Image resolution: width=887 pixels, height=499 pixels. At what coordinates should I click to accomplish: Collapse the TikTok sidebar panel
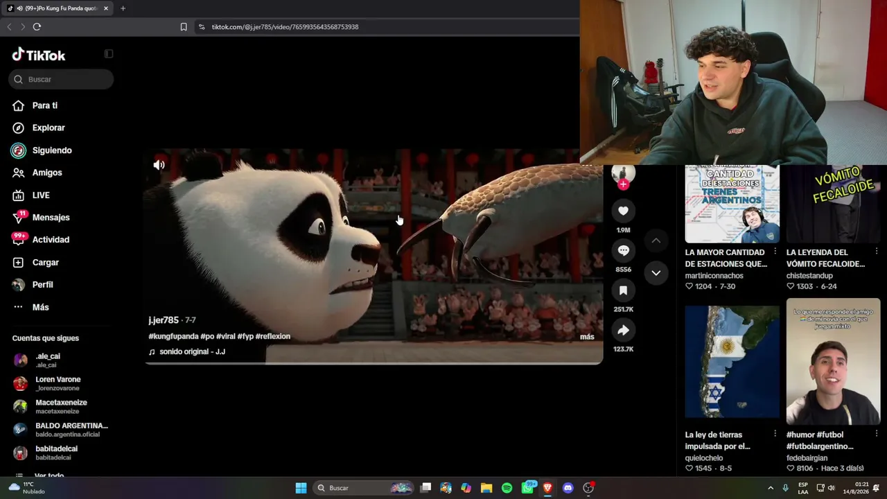pyautogui.click(x=109, y=54)
